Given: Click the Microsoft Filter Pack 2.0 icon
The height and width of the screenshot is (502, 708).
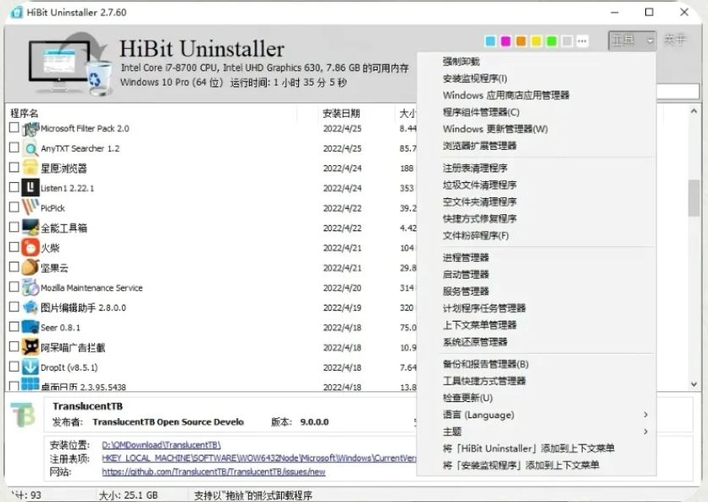Looking at the screenshot, I should tap(30, 129).
